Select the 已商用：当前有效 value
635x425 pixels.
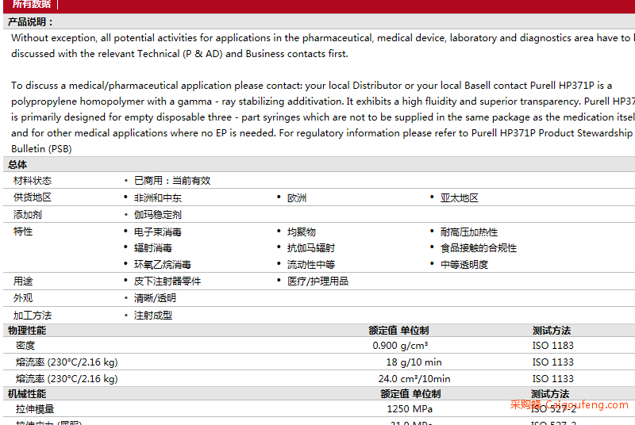[172, 181]
